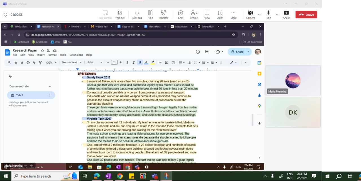Toggle underline formatting in Docs toolbar

tap(140, 62)
